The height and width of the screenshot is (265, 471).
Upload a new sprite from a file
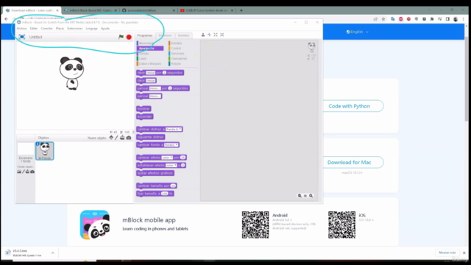coord(122,138)
